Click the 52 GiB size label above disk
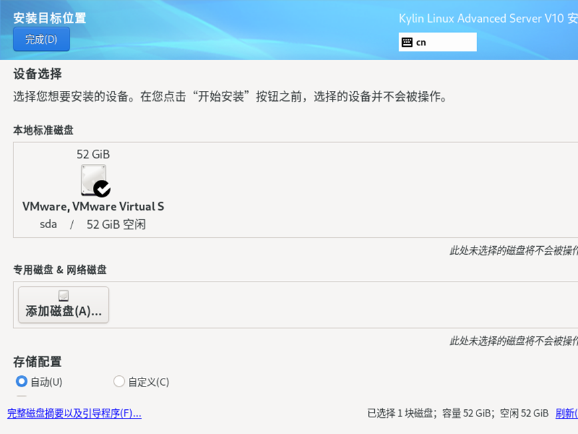The image size is (578, 434). [x=93, y=154]
